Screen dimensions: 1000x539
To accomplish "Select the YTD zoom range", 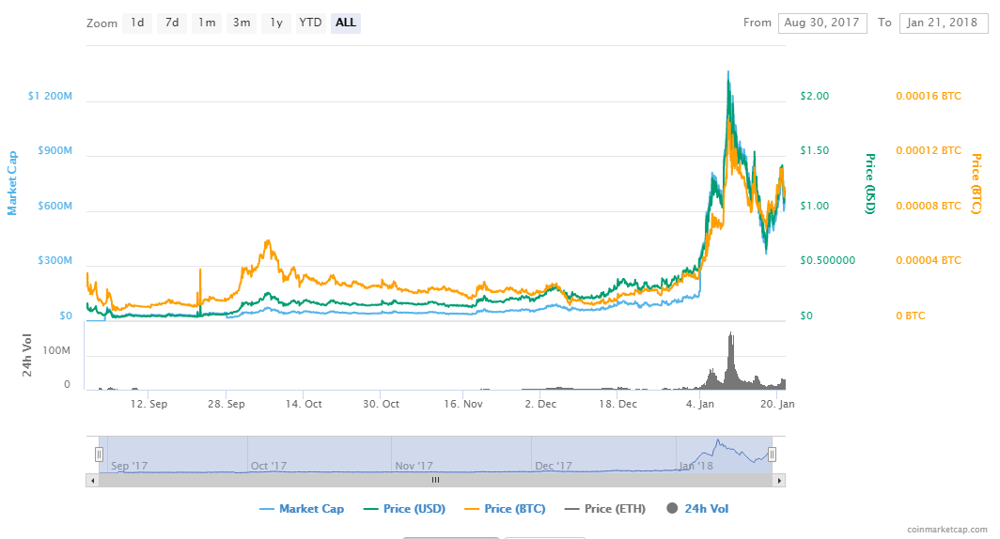I will click(310, 23).
